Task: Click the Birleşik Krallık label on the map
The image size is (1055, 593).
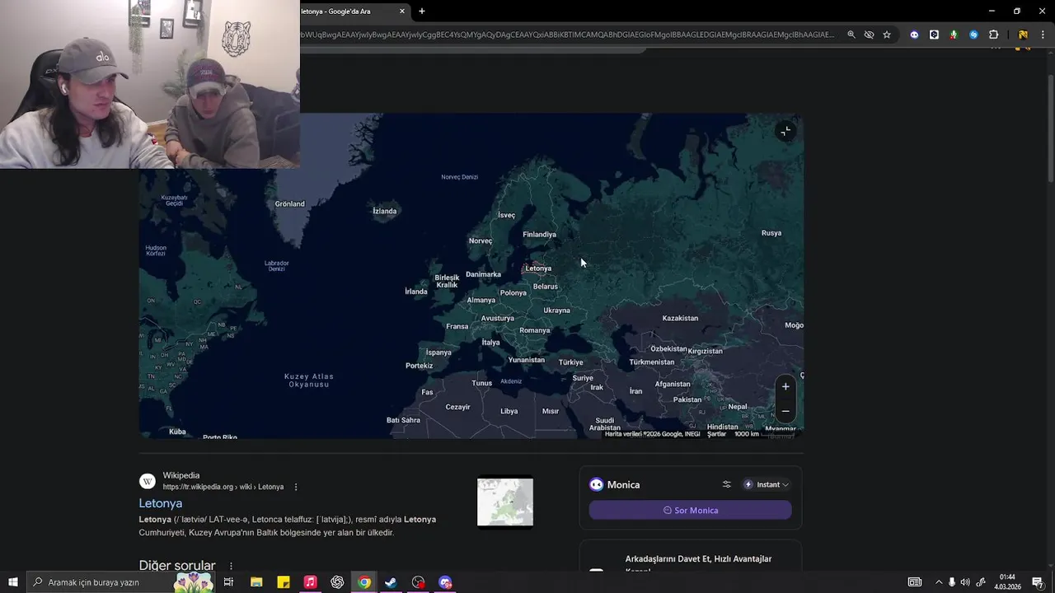Action: pyautogui.click(x=447, y=281)
